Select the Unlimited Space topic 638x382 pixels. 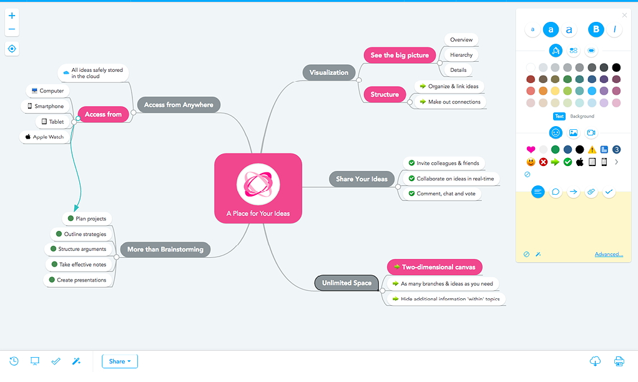coord(346,283)
